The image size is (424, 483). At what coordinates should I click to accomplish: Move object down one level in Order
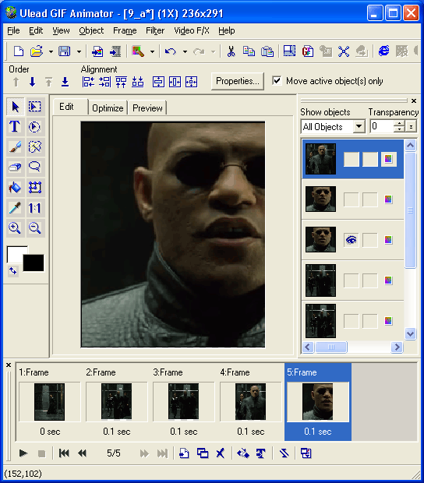[x=32, y=82]
